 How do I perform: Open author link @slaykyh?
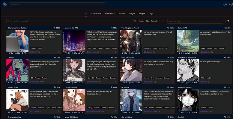point(34,52)
